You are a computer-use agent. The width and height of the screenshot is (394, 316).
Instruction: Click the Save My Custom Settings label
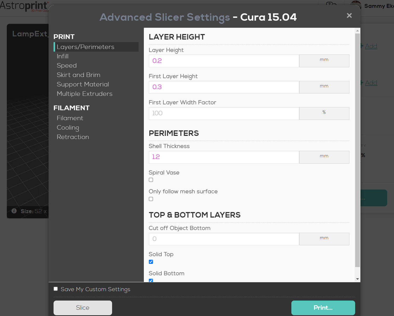tap(96, 289)
